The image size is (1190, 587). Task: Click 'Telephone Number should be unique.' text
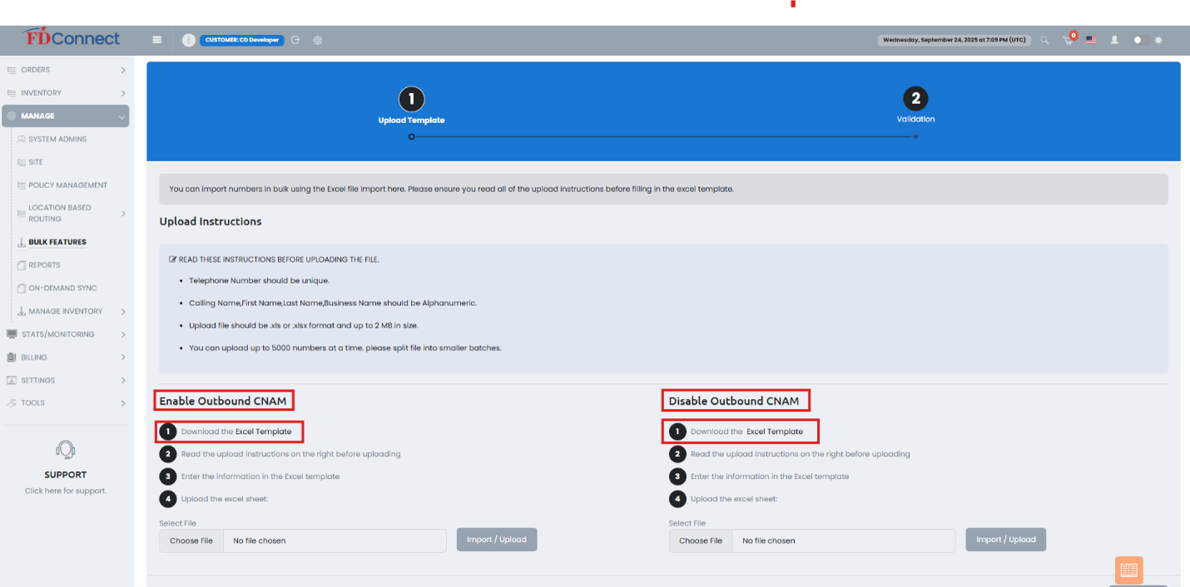(x=259, y=280)
